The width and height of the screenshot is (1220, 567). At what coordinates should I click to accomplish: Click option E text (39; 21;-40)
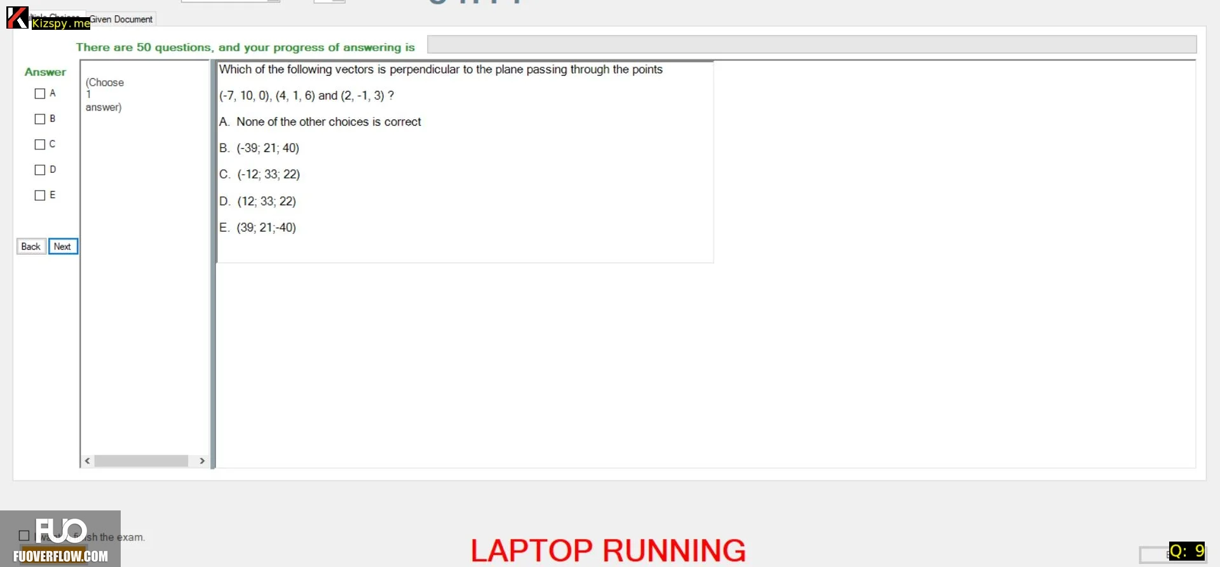pos(266,228)
